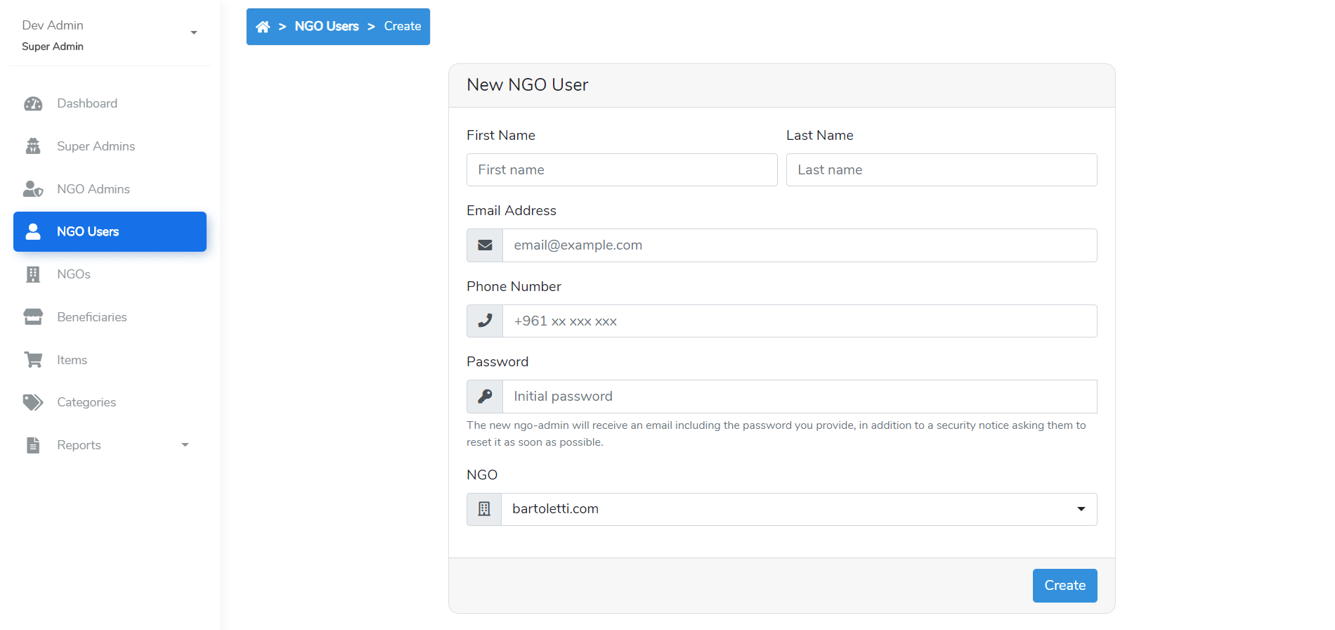Focus the First Name input field
1335x630 pixels.
pyautogui.click(x=622, y=170)
